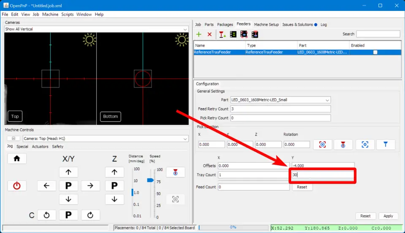Open the Part dropdown in General Settings
Screen dimensions: 405x233
(x=327, y=100)
